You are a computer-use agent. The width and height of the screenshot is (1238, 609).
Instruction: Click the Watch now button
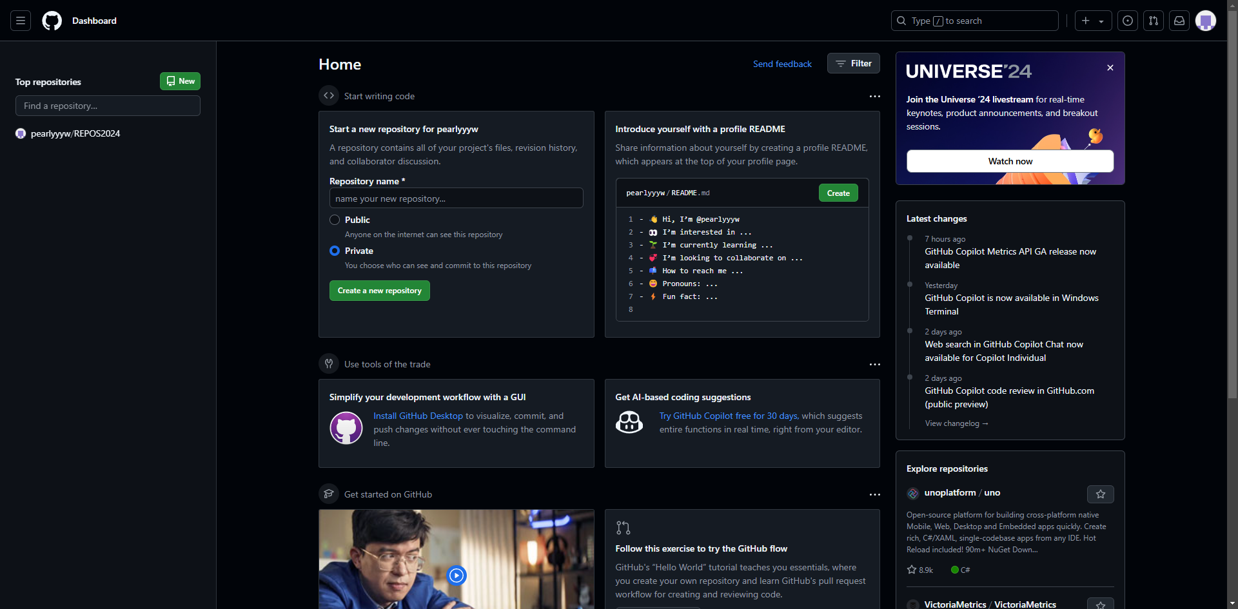(1010, 161)
